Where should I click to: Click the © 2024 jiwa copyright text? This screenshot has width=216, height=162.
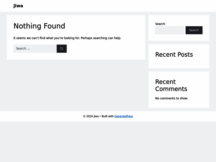coord(91,116)
